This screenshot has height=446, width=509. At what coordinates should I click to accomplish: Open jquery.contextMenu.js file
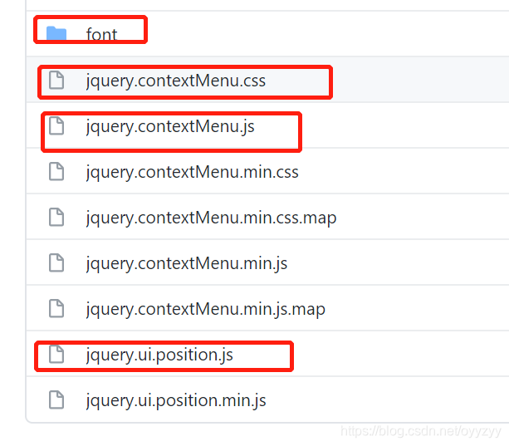click(170, 126)
